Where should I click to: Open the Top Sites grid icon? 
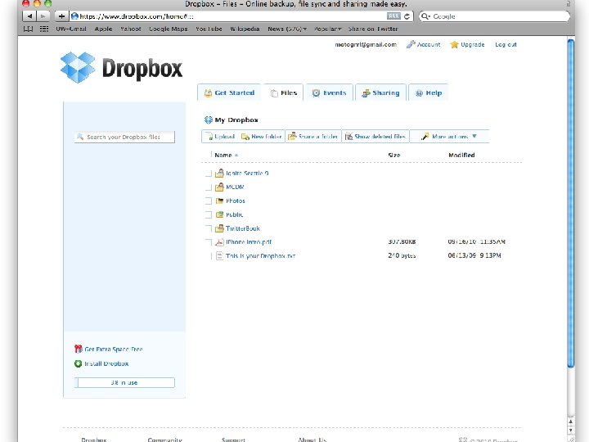point(44,29)
